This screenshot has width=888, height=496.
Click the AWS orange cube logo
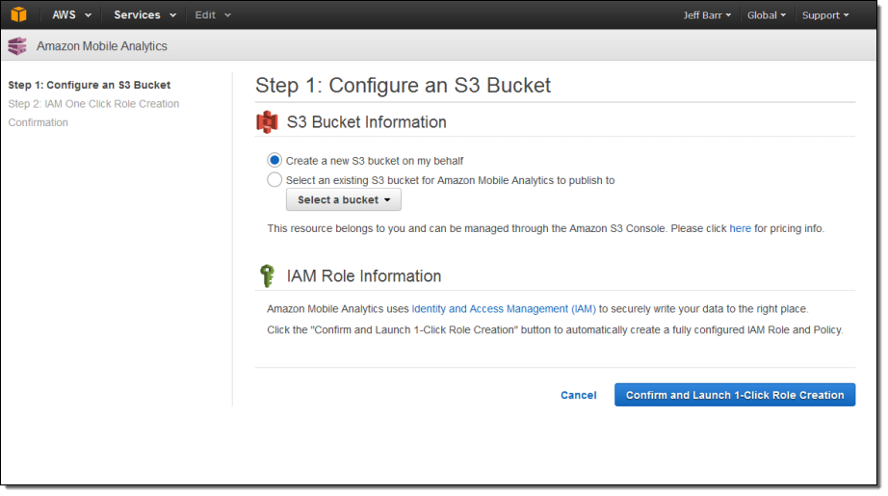19,14
